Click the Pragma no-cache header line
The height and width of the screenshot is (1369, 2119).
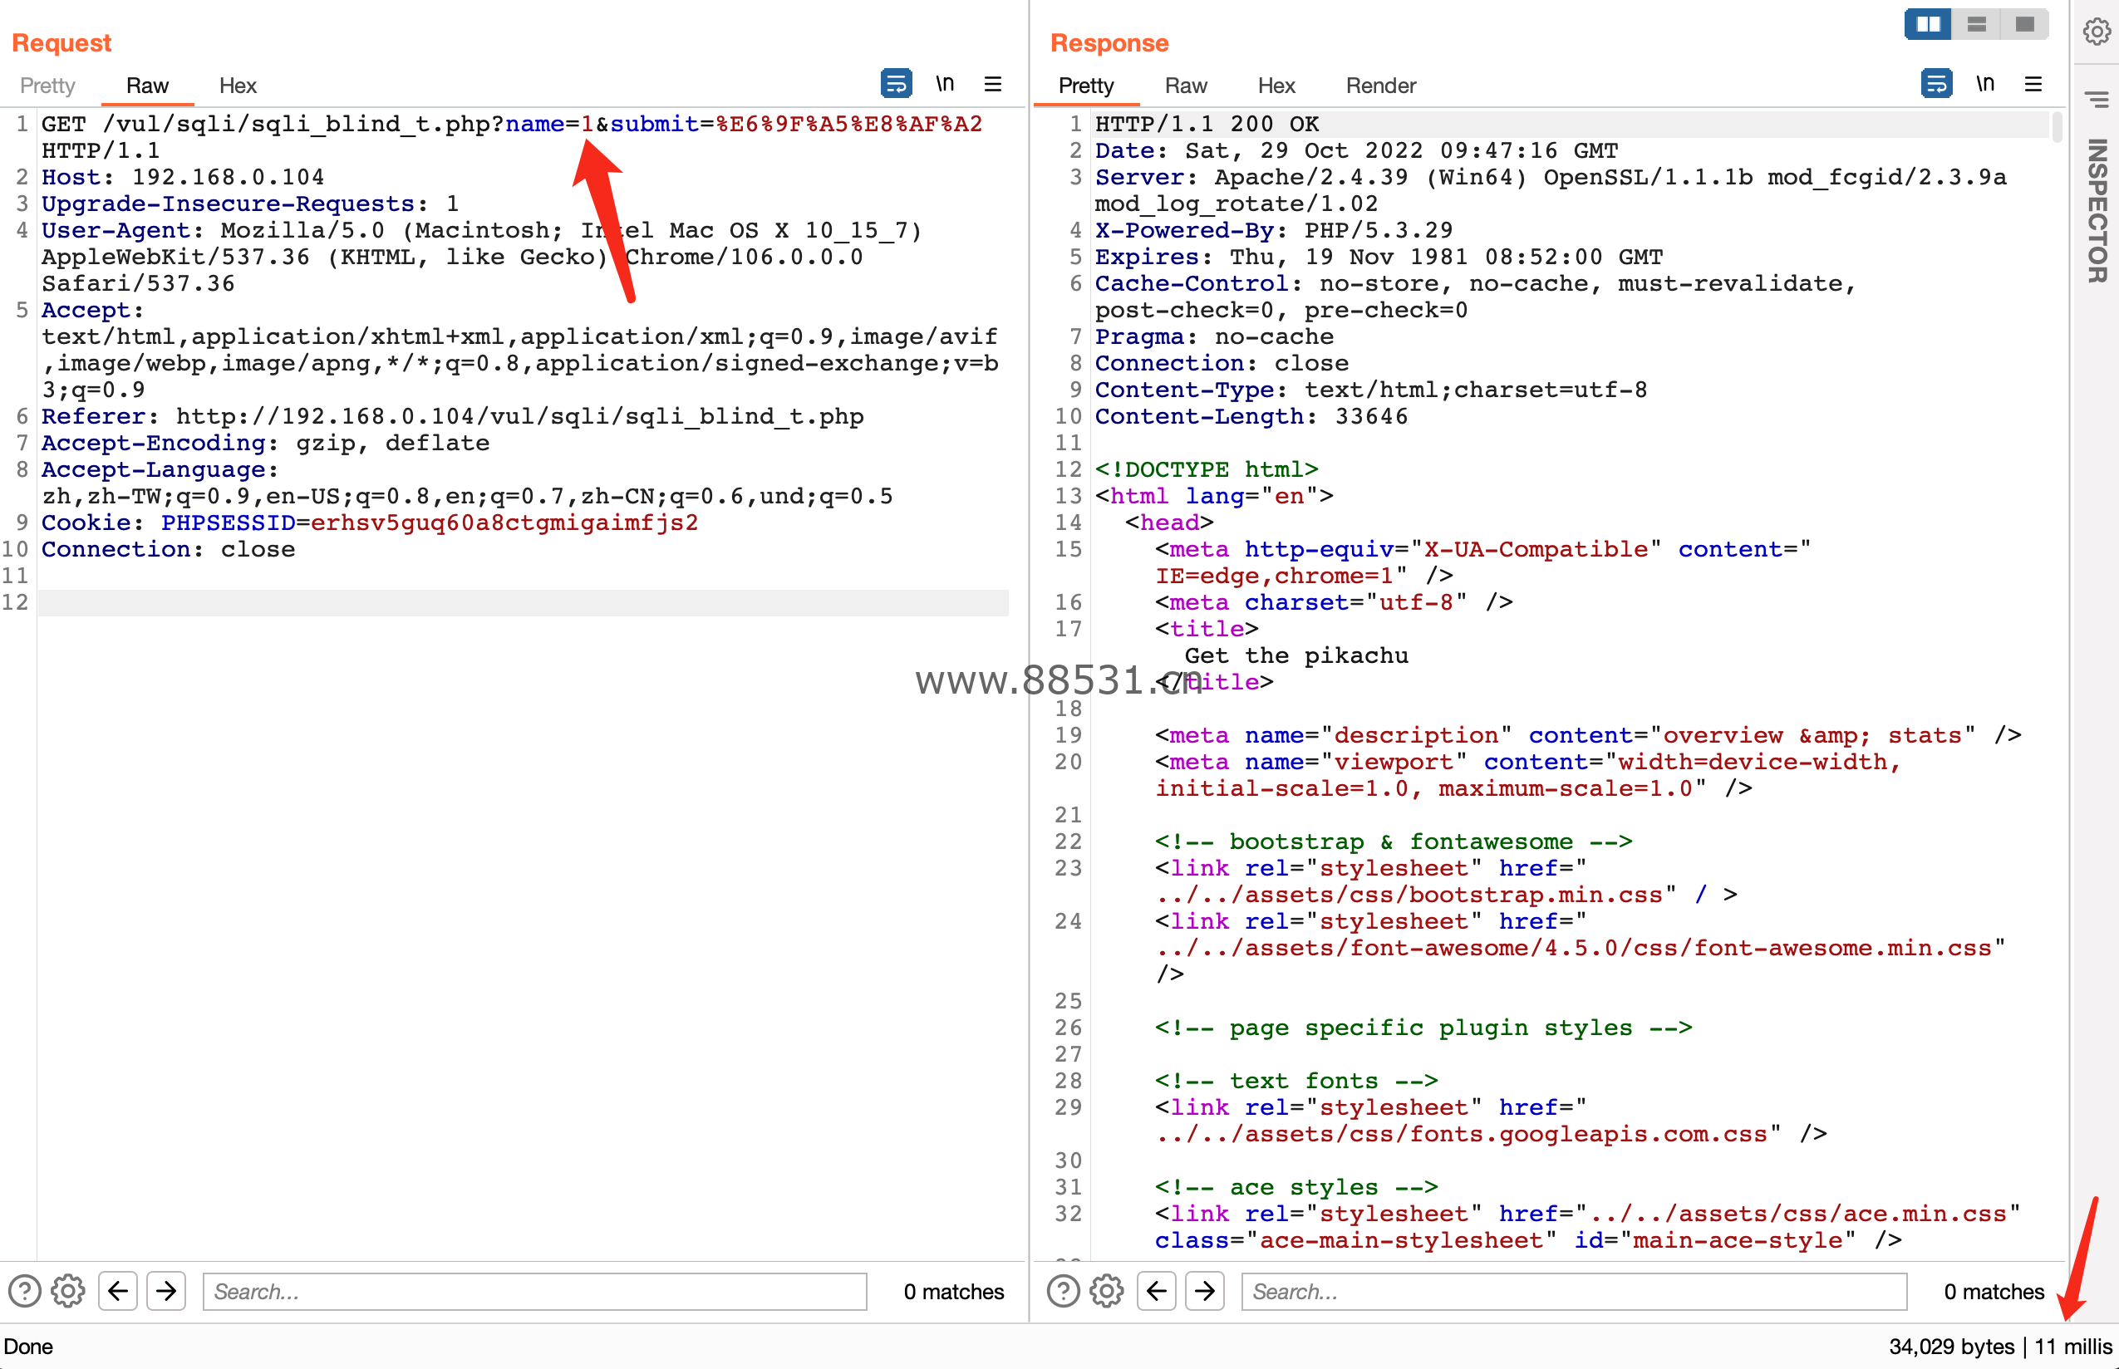pyautogui.click(x=1214, y=336)
